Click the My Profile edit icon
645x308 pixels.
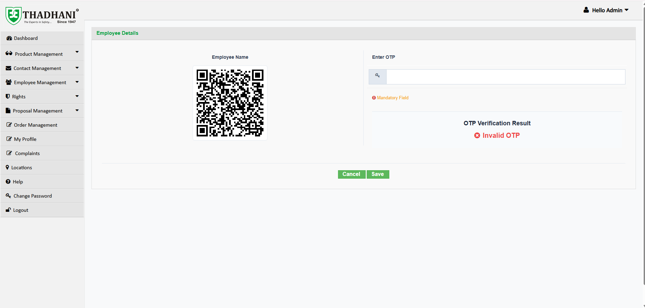pos(9,139)
